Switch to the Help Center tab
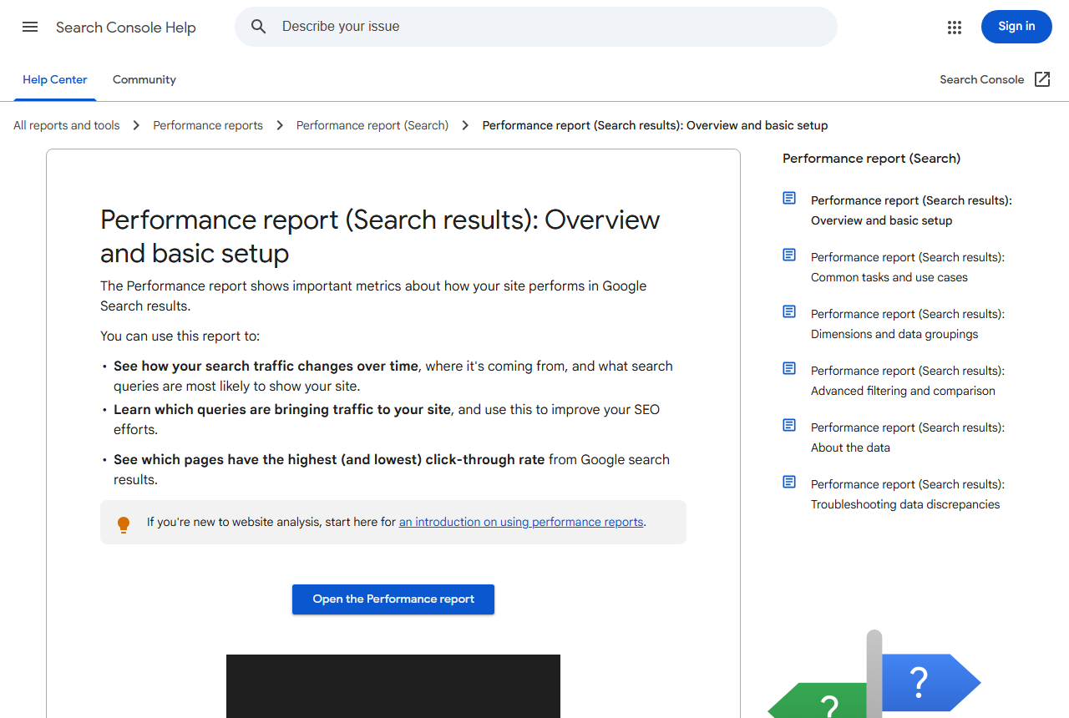The height and width of the screenshot is (718, 1069). point(55,80)
